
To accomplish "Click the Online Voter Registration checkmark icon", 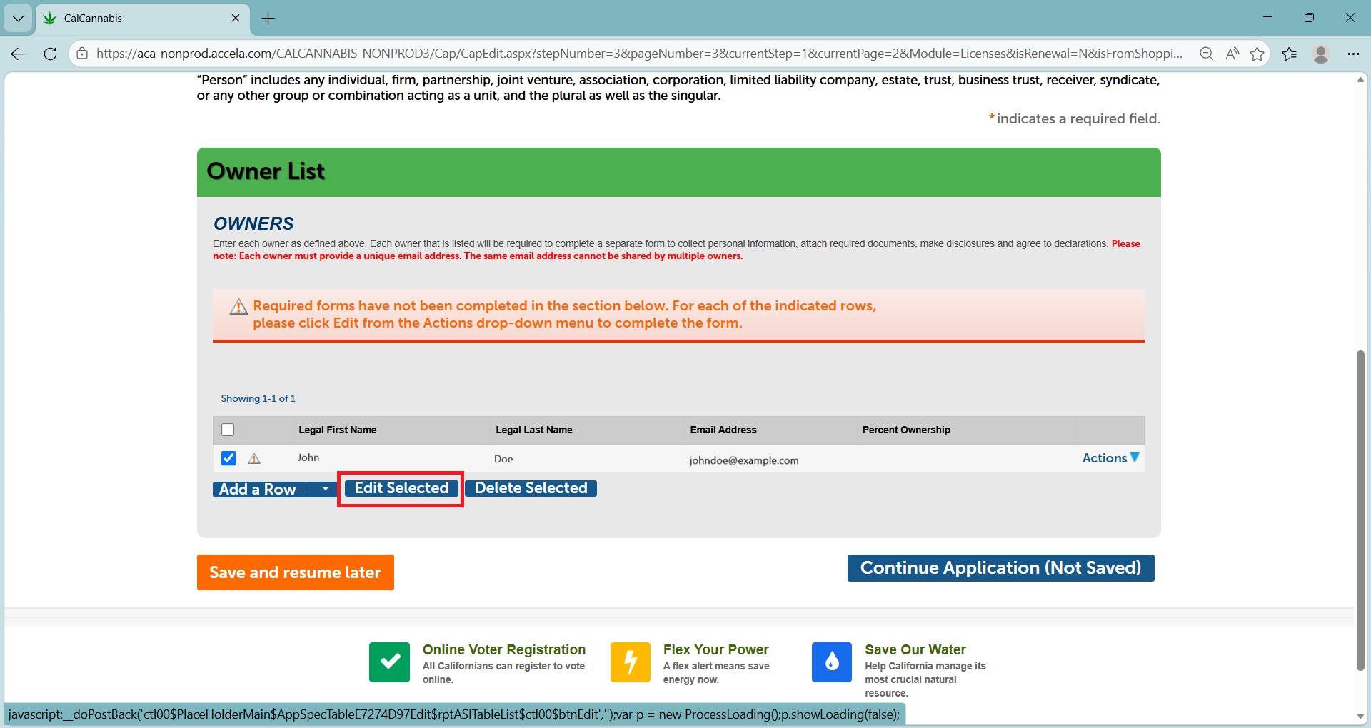I will pos(389,662).
